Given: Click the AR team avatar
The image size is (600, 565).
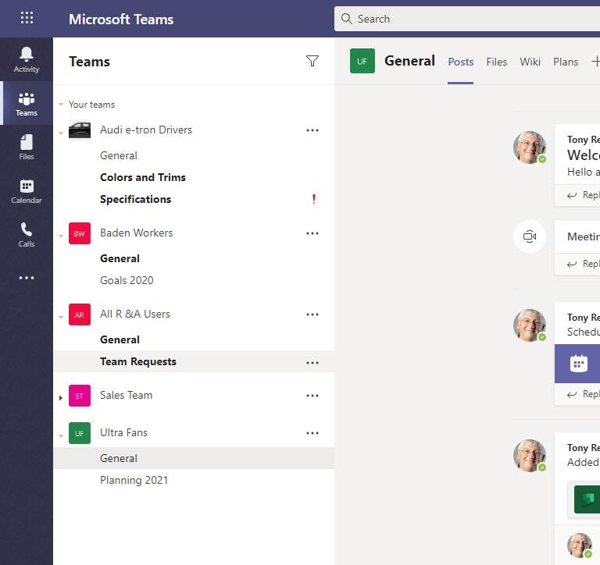Looking at the screenshot, I should tap(80, 314).
